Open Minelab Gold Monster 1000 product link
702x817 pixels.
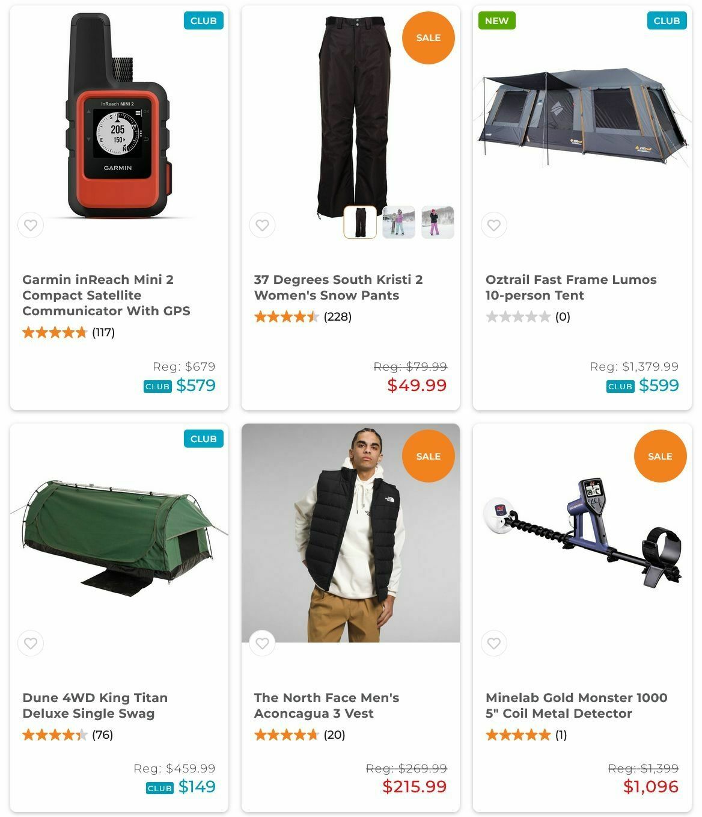[x=576, y=706]
